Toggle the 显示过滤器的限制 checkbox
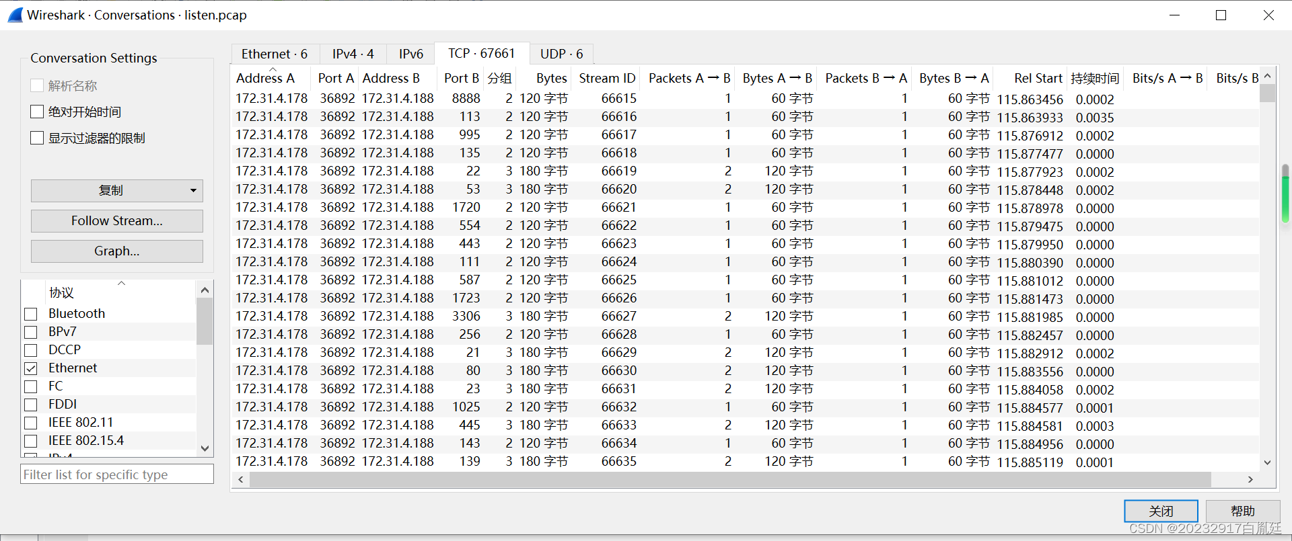 37,138
